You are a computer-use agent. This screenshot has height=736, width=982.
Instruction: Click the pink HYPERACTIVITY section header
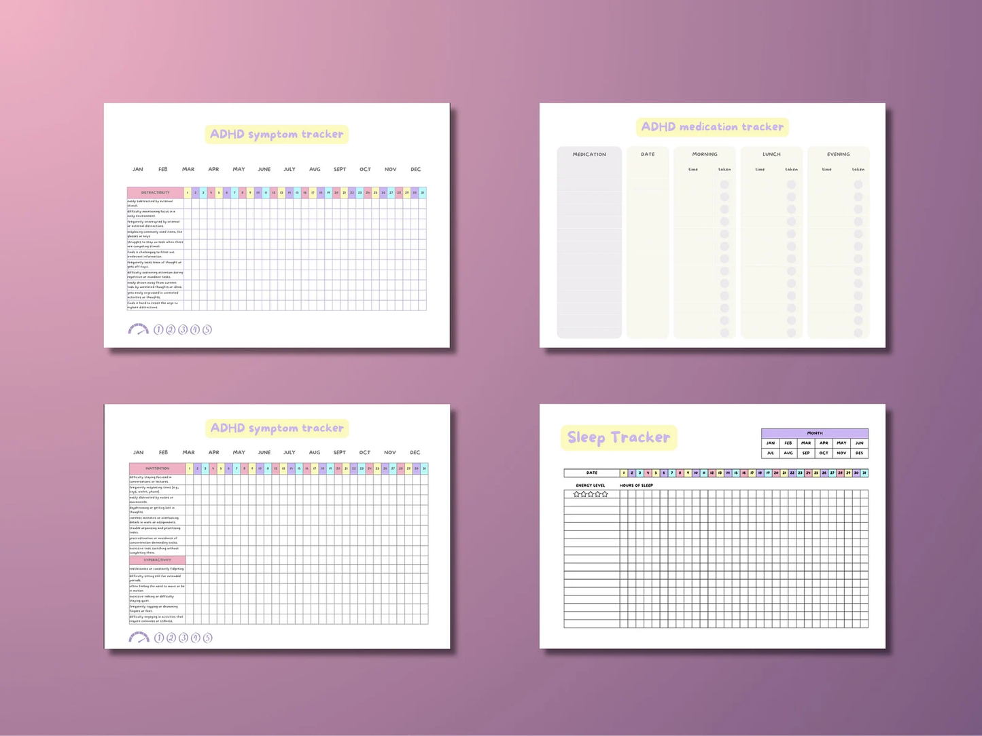(157, 560)
